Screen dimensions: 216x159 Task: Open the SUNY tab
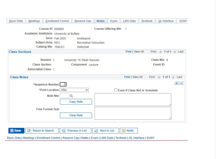pos(183,21)
